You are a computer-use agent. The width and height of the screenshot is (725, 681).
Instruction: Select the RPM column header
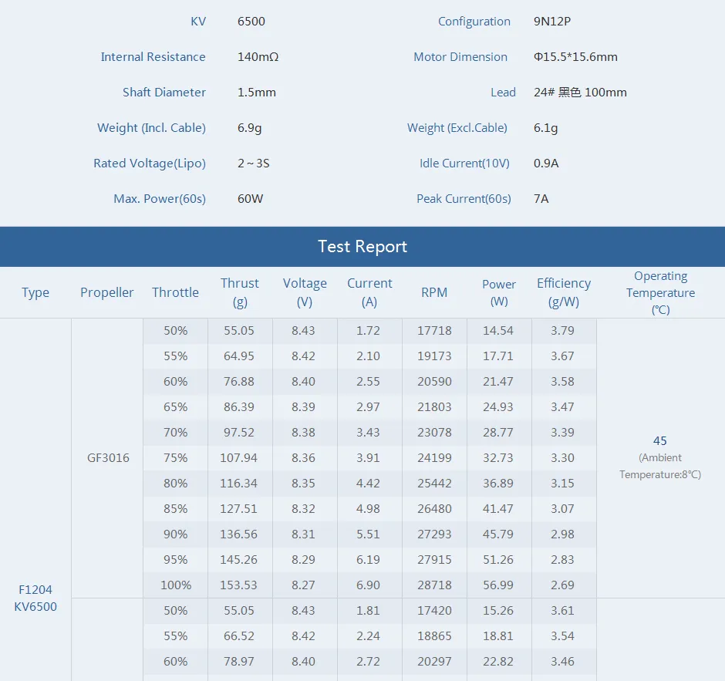(434, 292)
